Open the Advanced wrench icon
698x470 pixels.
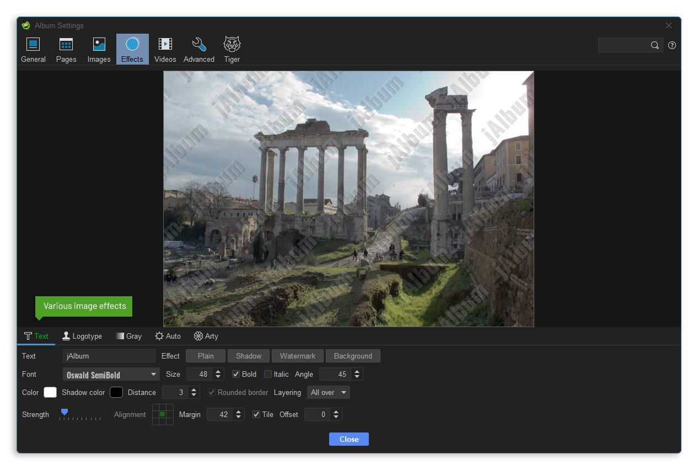tap(198, 45)
